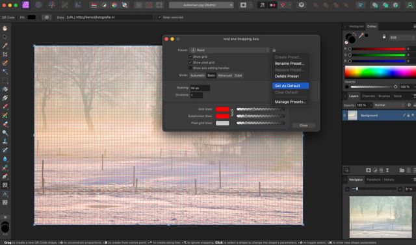Choose Rename Preset... menu item
416x245 pixels.
[x=289, y=64]
